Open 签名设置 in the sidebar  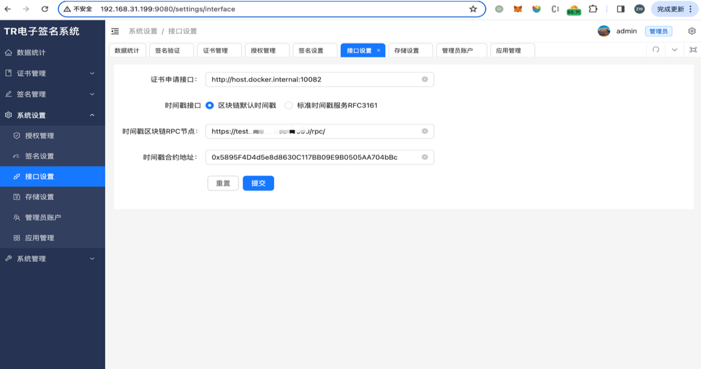pos(40,156)
